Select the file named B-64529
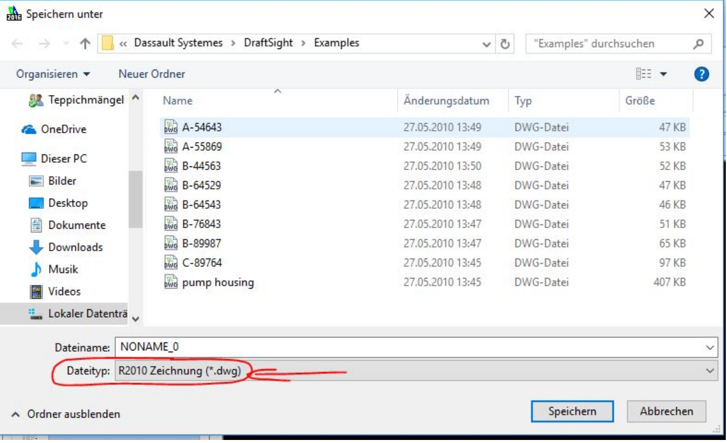The image size is (727, 443). pyautogui.click(x=202, y=185)
